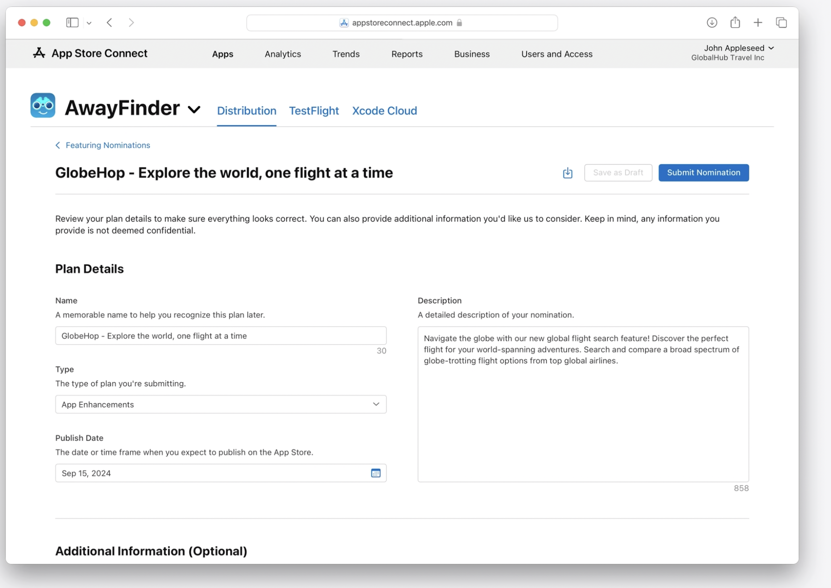Return to Featuring Nominations

click(108, 145)
